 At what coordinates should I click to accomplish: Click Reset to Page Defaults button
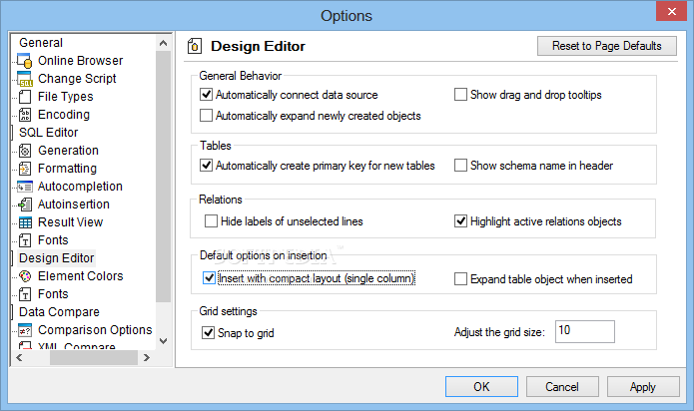[x=607, y=46]
